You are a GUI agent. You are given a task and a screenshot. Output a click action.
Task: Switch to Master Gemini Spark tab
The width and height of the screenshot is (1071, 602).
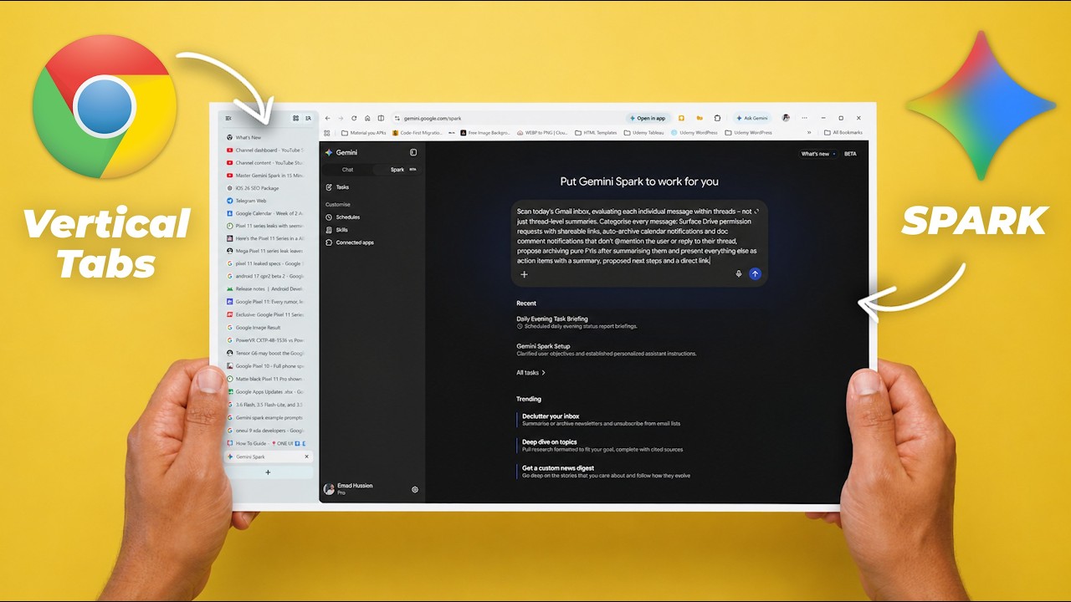(x=268, y=176)
